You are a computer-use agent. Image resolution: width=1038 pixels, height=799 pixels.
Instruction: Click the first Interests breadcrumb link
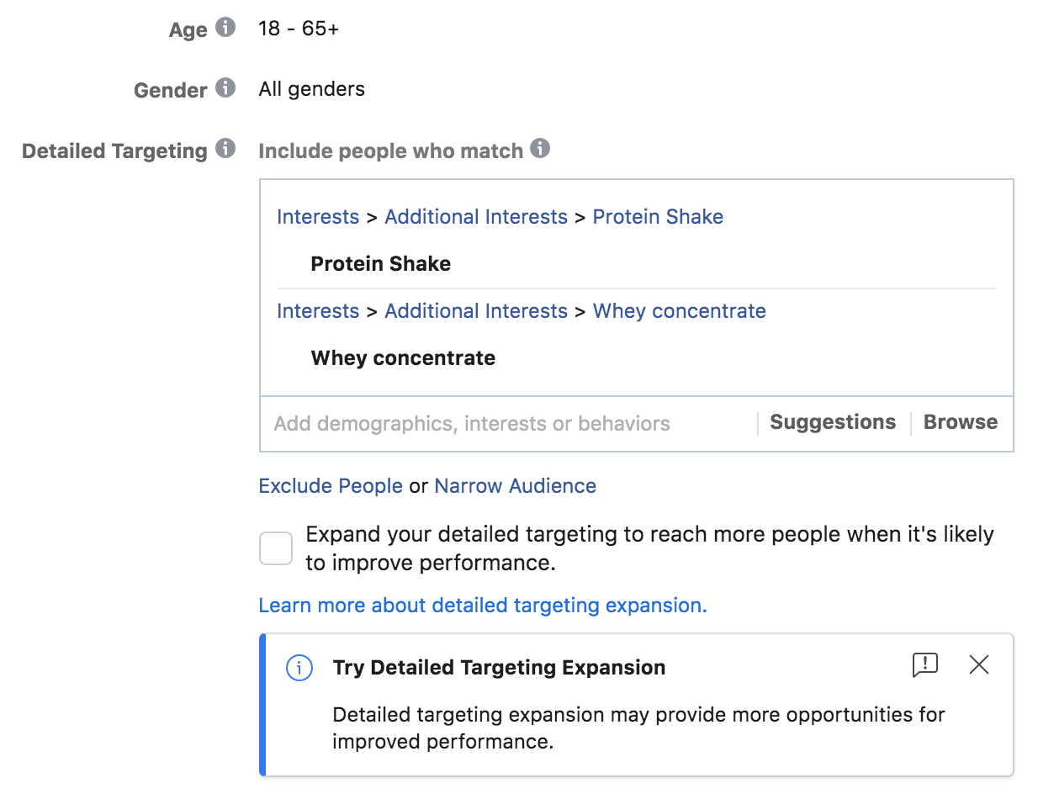tap(318, 217)
